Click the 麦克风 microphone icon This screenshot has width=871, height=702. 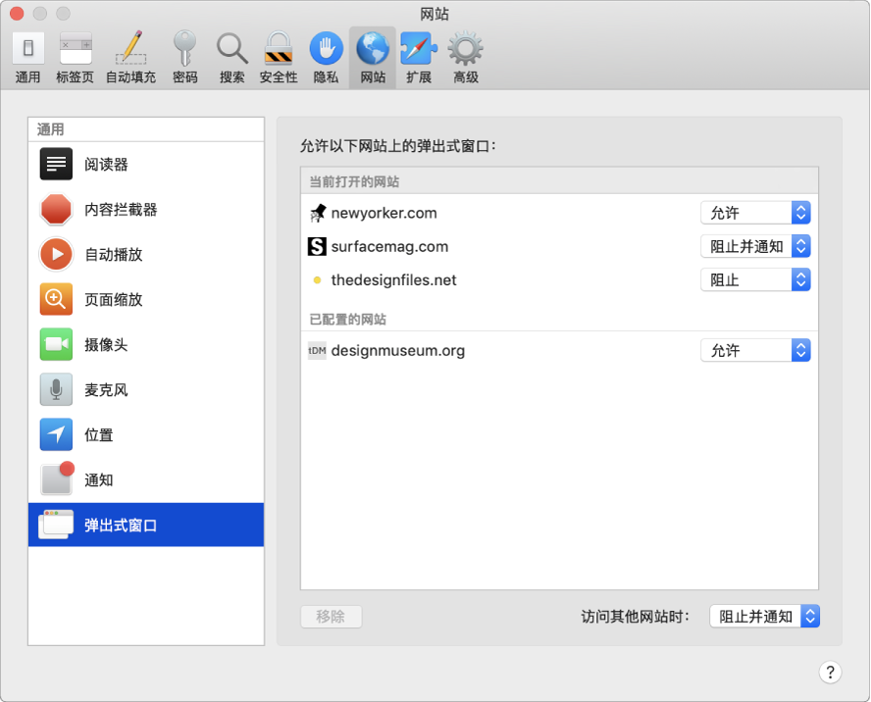[56, 389]
